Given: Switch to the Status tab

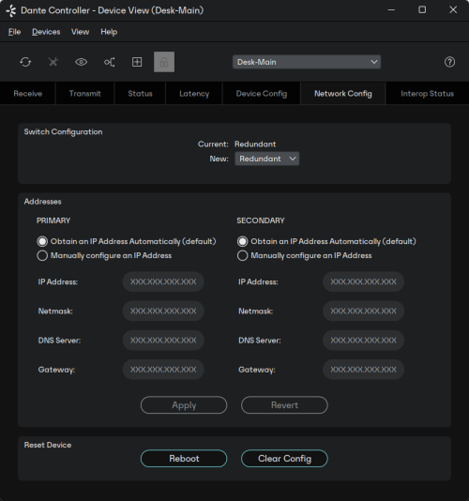Looking at the screenshot, I should pyautogui.click(x=141, y=94).
